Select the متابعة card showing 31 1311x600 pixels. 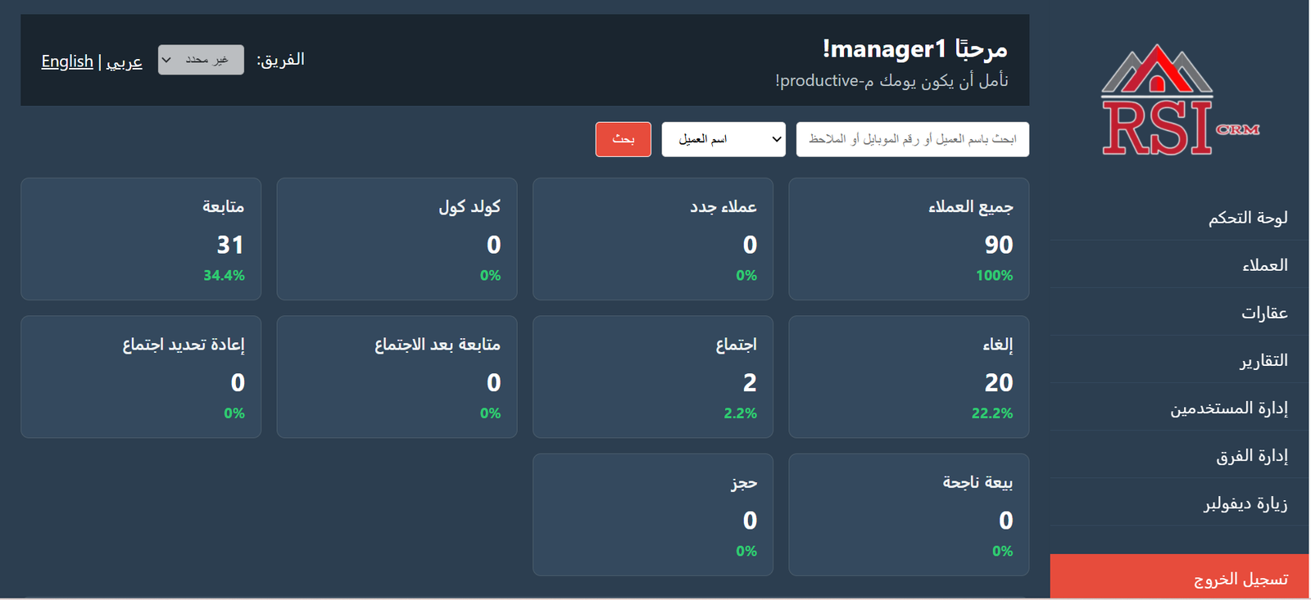[140, 239]
